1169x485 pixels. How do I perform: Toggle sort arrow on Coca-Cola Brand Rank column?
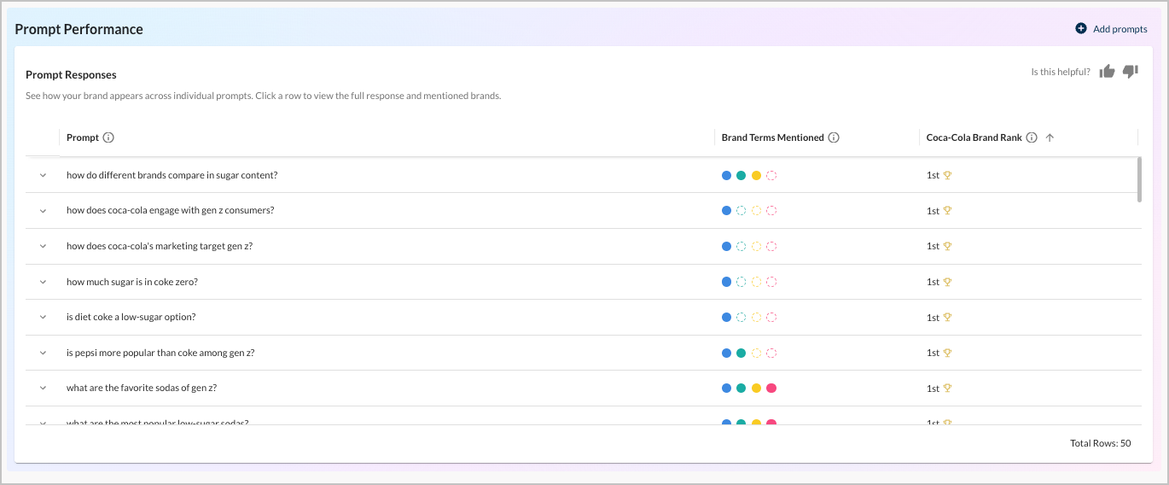(1050, 137)
